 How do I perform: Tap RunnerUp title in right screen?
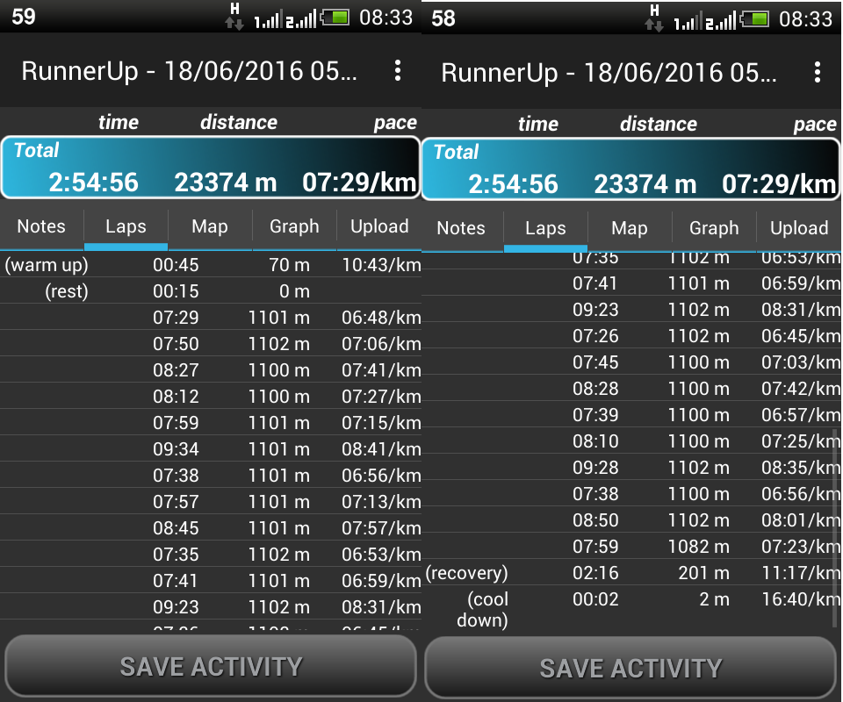click(609, 73)
